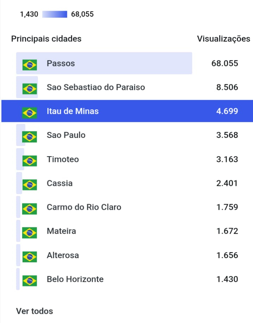Click the flag next to Mateira
The width and height of the screenshot is (253, 323).
tap(30, 232)
